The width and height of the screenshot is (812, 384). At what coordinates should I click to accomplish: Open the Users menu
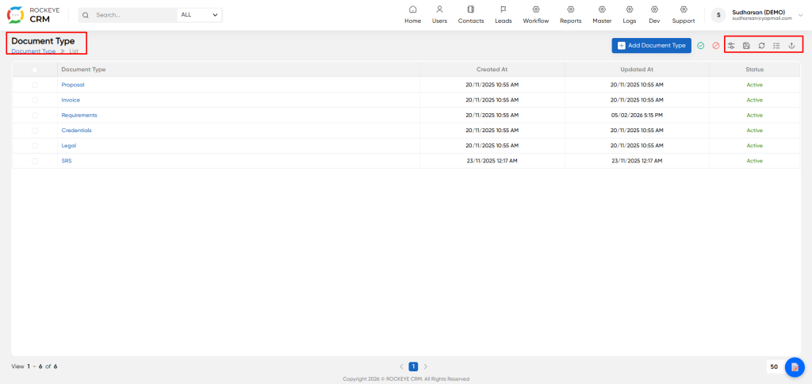439,15
